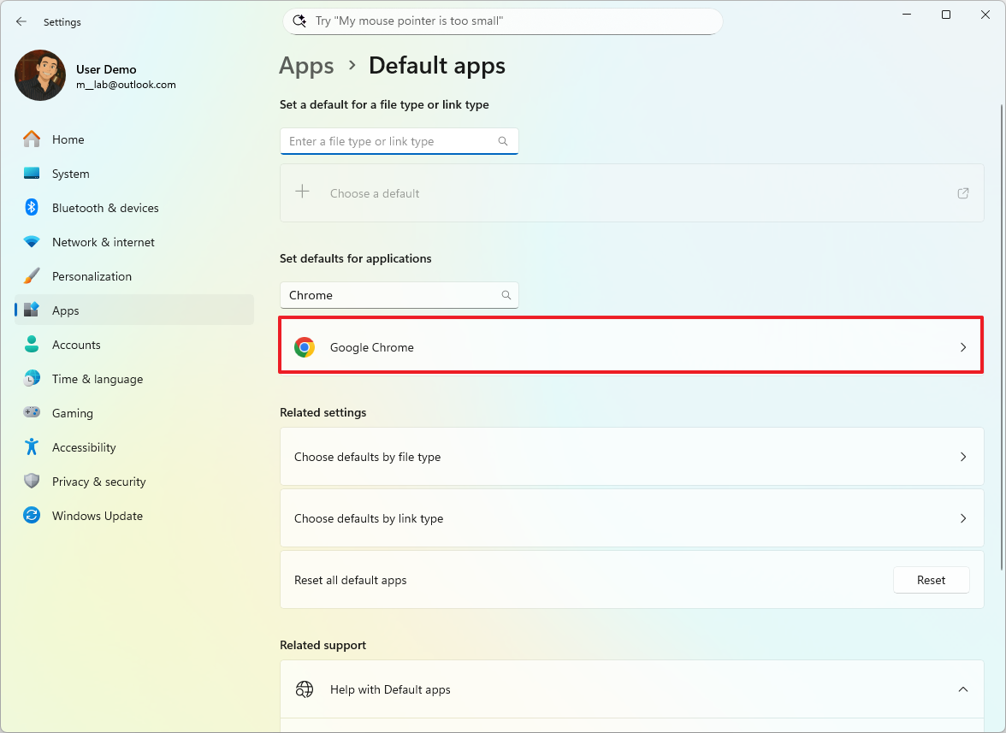The width and height of the screenshot is (1006, 733).
Task: Open Gaming settings
Action: point(73,412)
